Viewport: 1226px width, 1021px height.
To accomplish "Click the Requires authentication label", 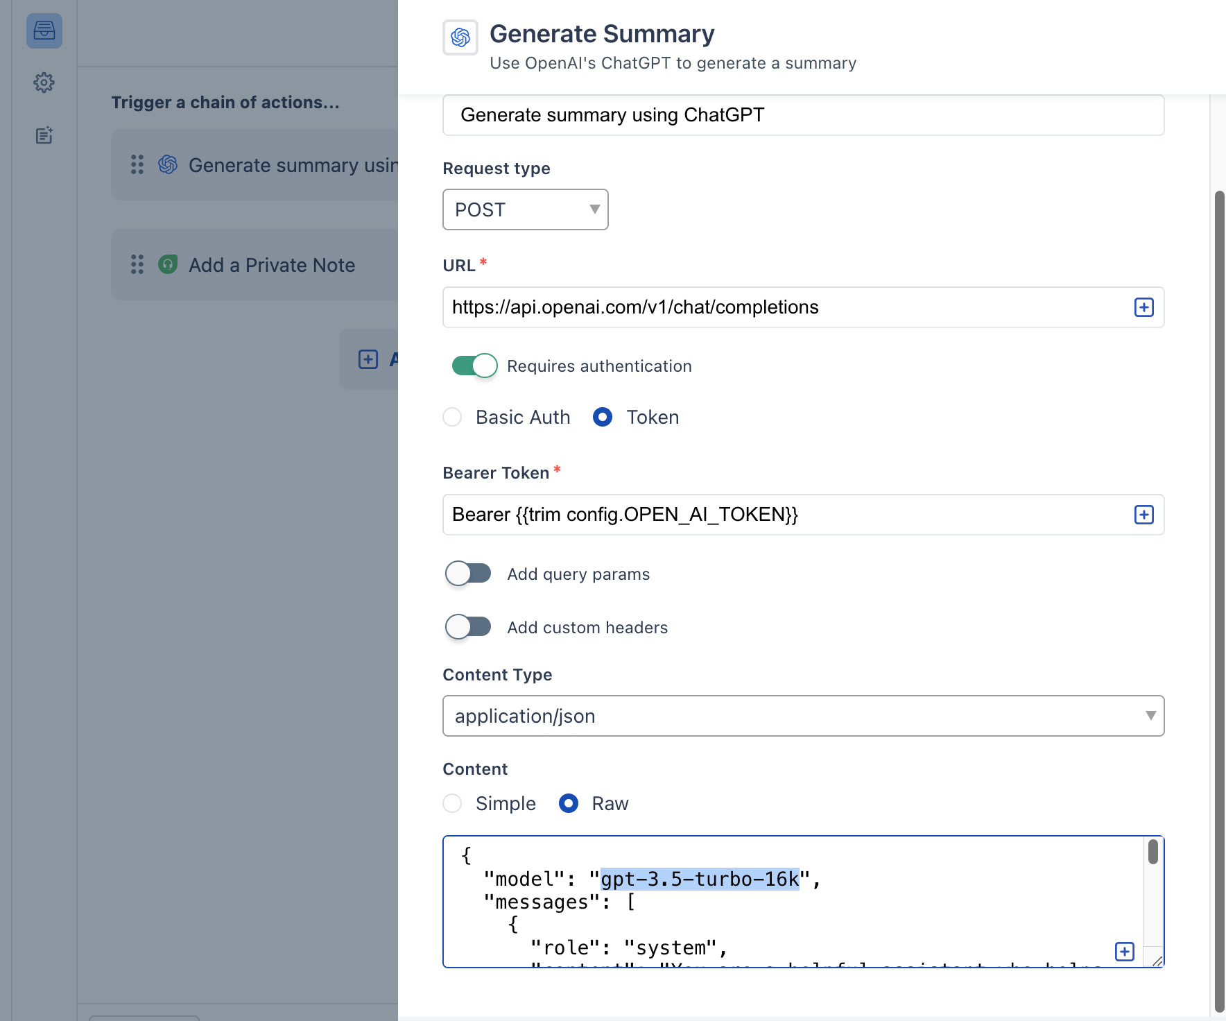I will (x=599, y=366).
